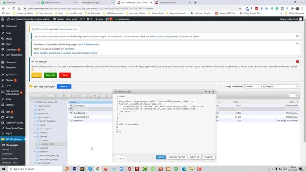The width and height of the screenshot is (306, 172).
Task: Switch to the WhatsApp browser tab
Action: click(x=11, y=3)
